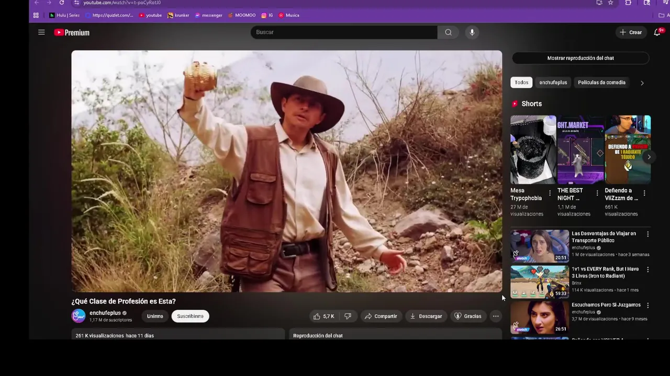Viewport: 670px width, 376px height.
Task: Click the Brinx channel name
Action: [x=577, y=283]
